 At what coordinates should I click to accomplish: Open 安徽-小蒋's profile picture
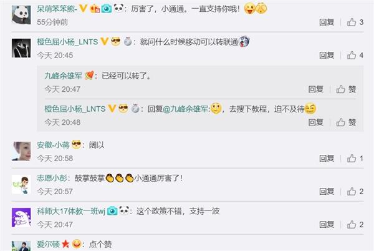click(21, 151)
